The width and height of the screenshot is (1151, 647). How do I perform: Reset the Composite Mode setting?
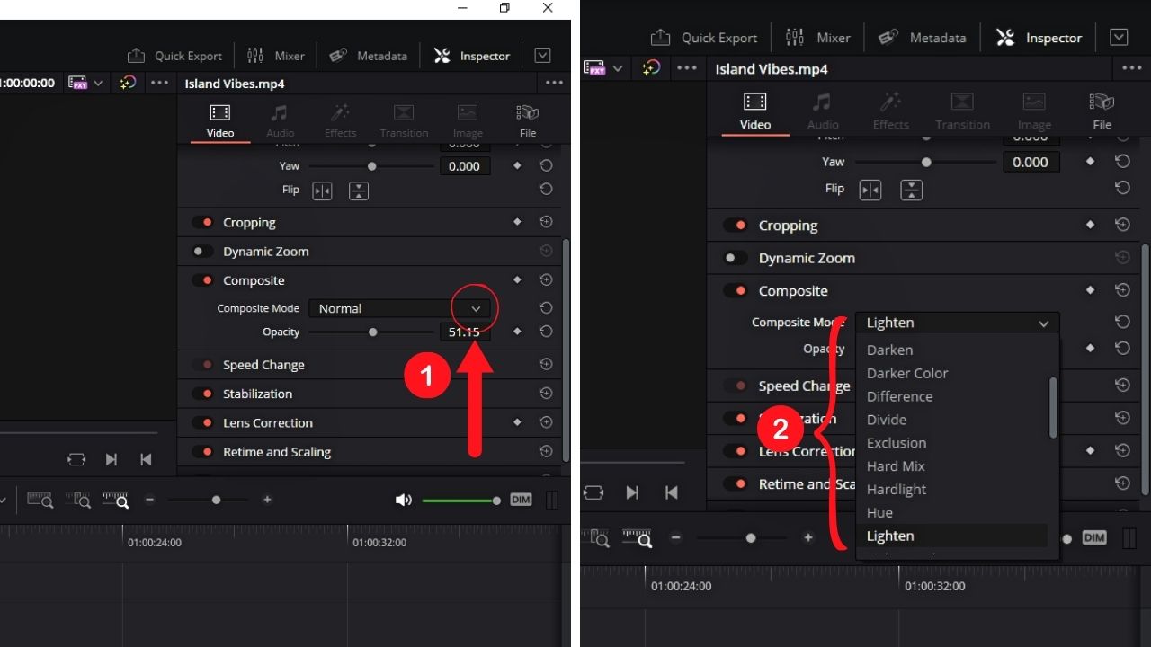(546, 308)
